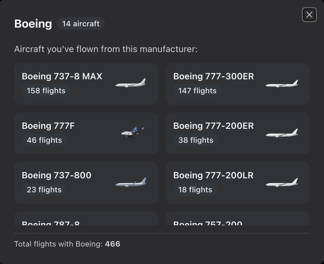Open the Boeing 777-200ER card title

tap(214, 126)
